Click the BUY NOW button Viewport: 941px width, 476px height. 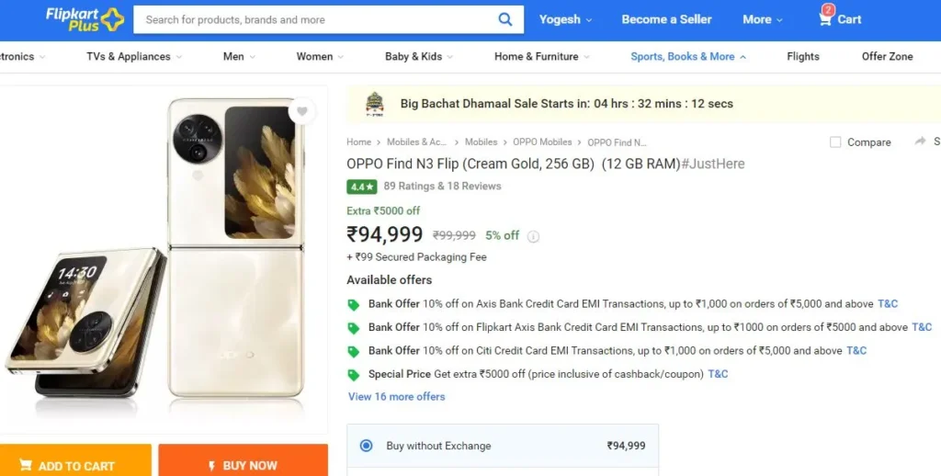pyautogui.click(x=243, y=460)
